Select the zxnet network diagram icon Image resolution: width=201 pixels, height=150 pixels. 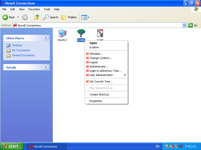click(100, 33)
